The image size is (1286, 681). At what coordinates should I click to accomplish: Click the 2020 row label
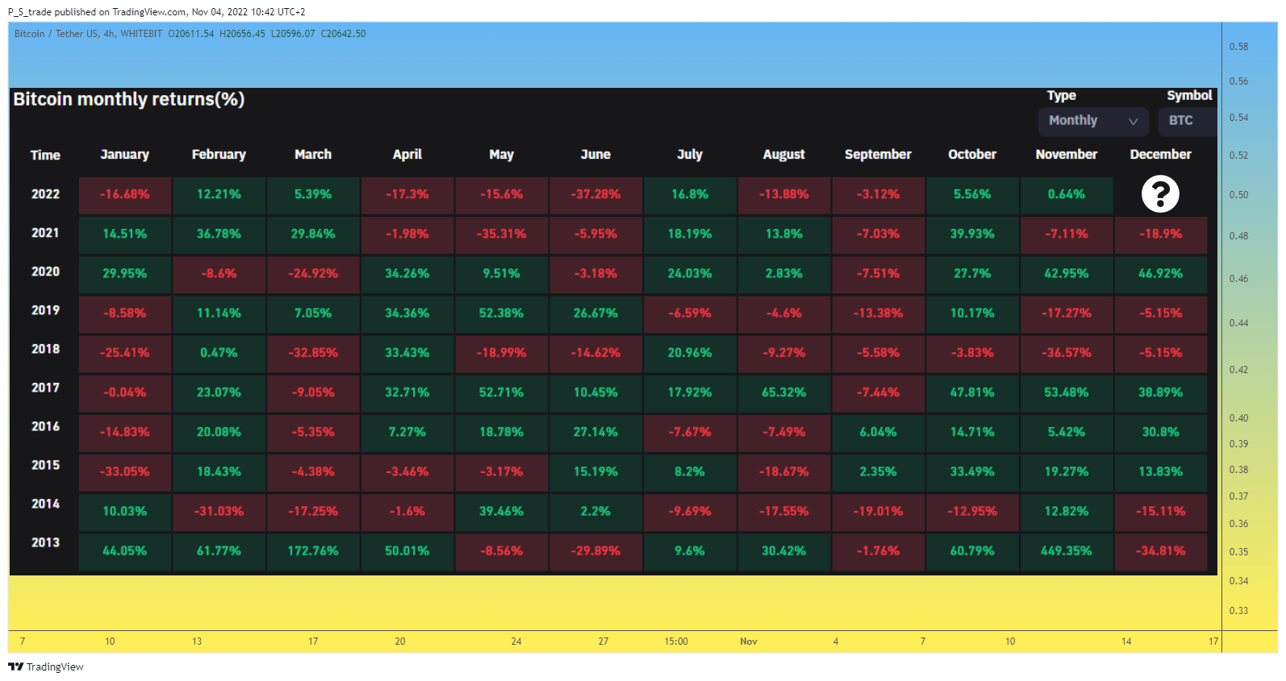[45, 272]
